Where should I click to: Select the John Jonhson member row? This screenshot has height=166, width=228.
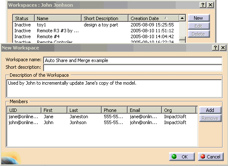click(x=102, y=122)
